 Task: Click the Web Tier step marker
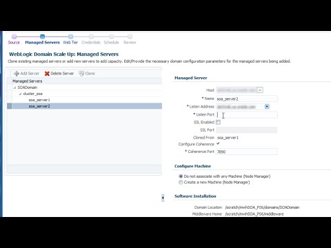point(70,37)
